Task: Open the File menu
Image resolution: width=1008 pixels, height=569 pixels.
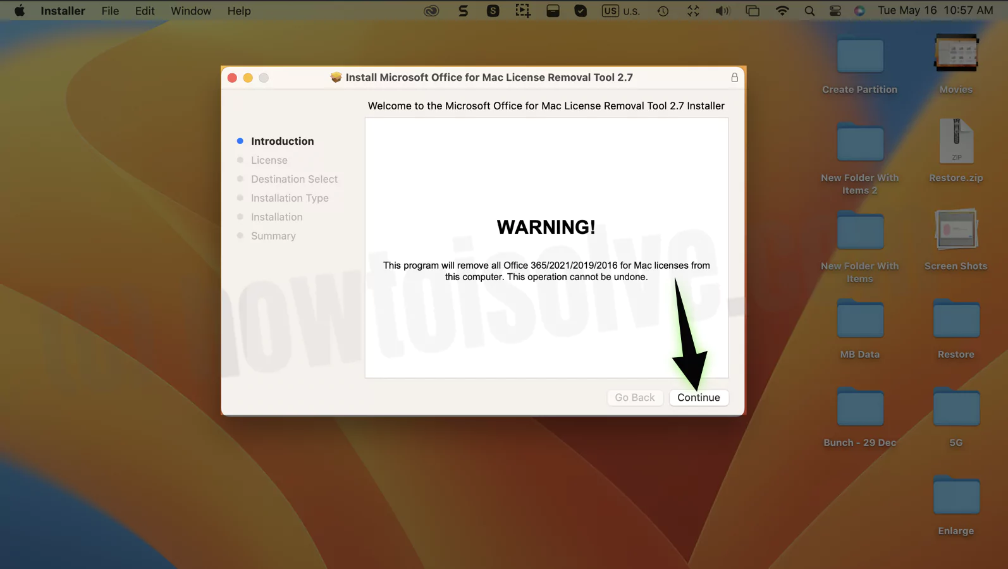Action: pos(110,11)
